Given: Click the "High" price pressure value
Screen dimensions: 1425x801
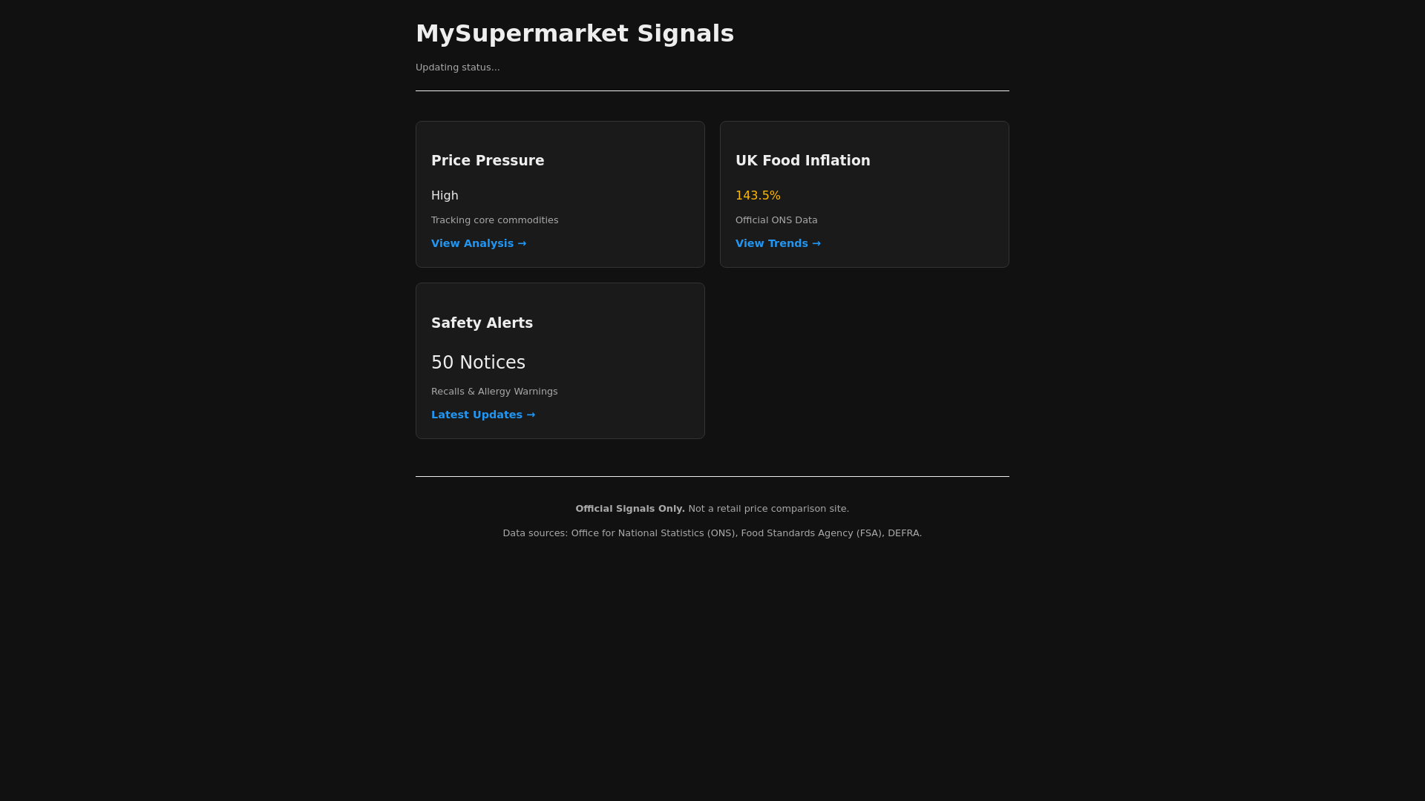Looking at the screenshot, I should (x=445, y=196).
